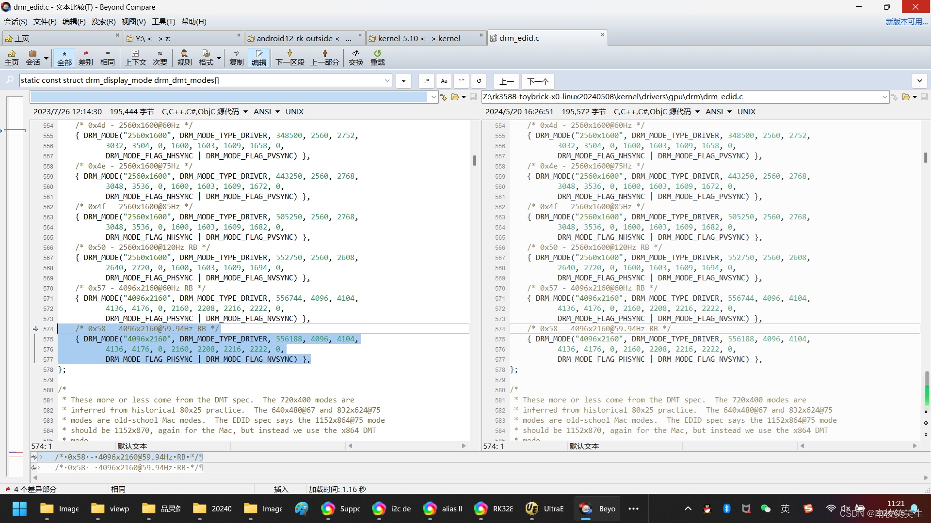Click the left file path field
The width and height of the screenshot is (931, 523).
point(229,97)
